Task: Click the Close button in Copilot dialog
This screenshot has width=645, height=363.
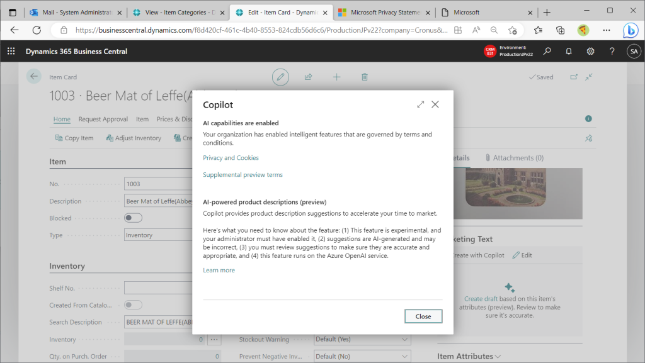Action: coord(423,316)
